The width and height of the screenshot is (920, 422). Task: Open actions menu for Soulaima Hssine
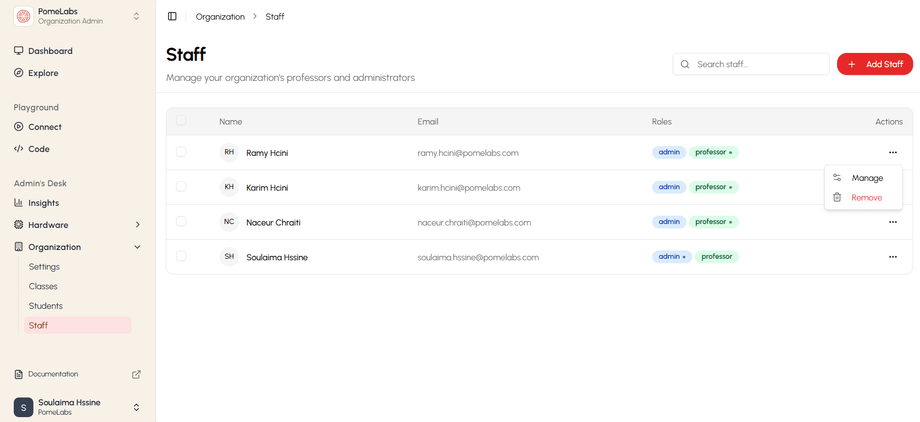coord(893,257)
